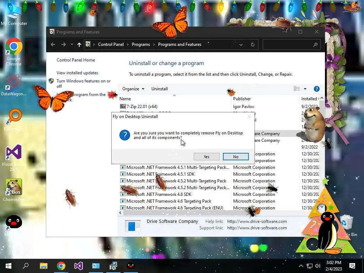Select Microsoft .NET Framework 4.5.1 SDK row
This screenshot has width=364, height=273.
(x=160, y=174)
